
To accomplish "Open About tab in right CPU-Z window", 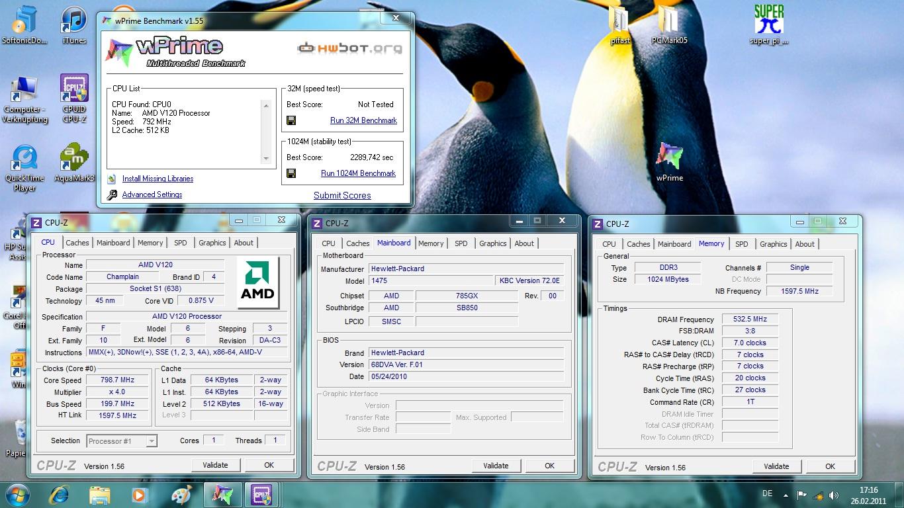I will 805,244.
